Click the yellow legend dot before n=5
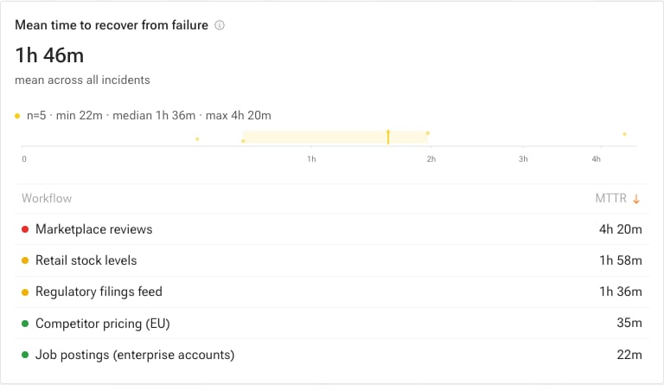Screen dimensions: 664x385 [x=17, y=116]
